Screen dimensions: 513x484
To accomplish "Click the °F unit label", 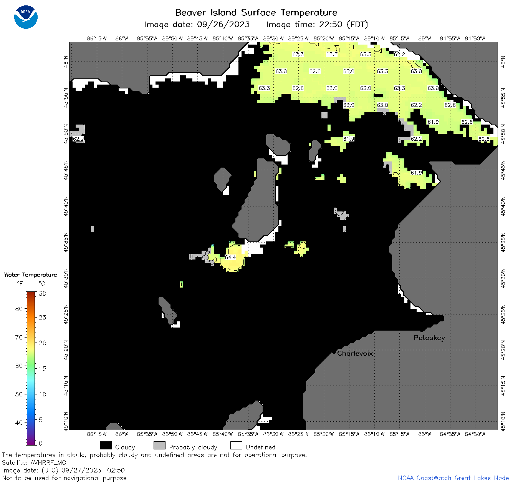I will coord(20,284).
